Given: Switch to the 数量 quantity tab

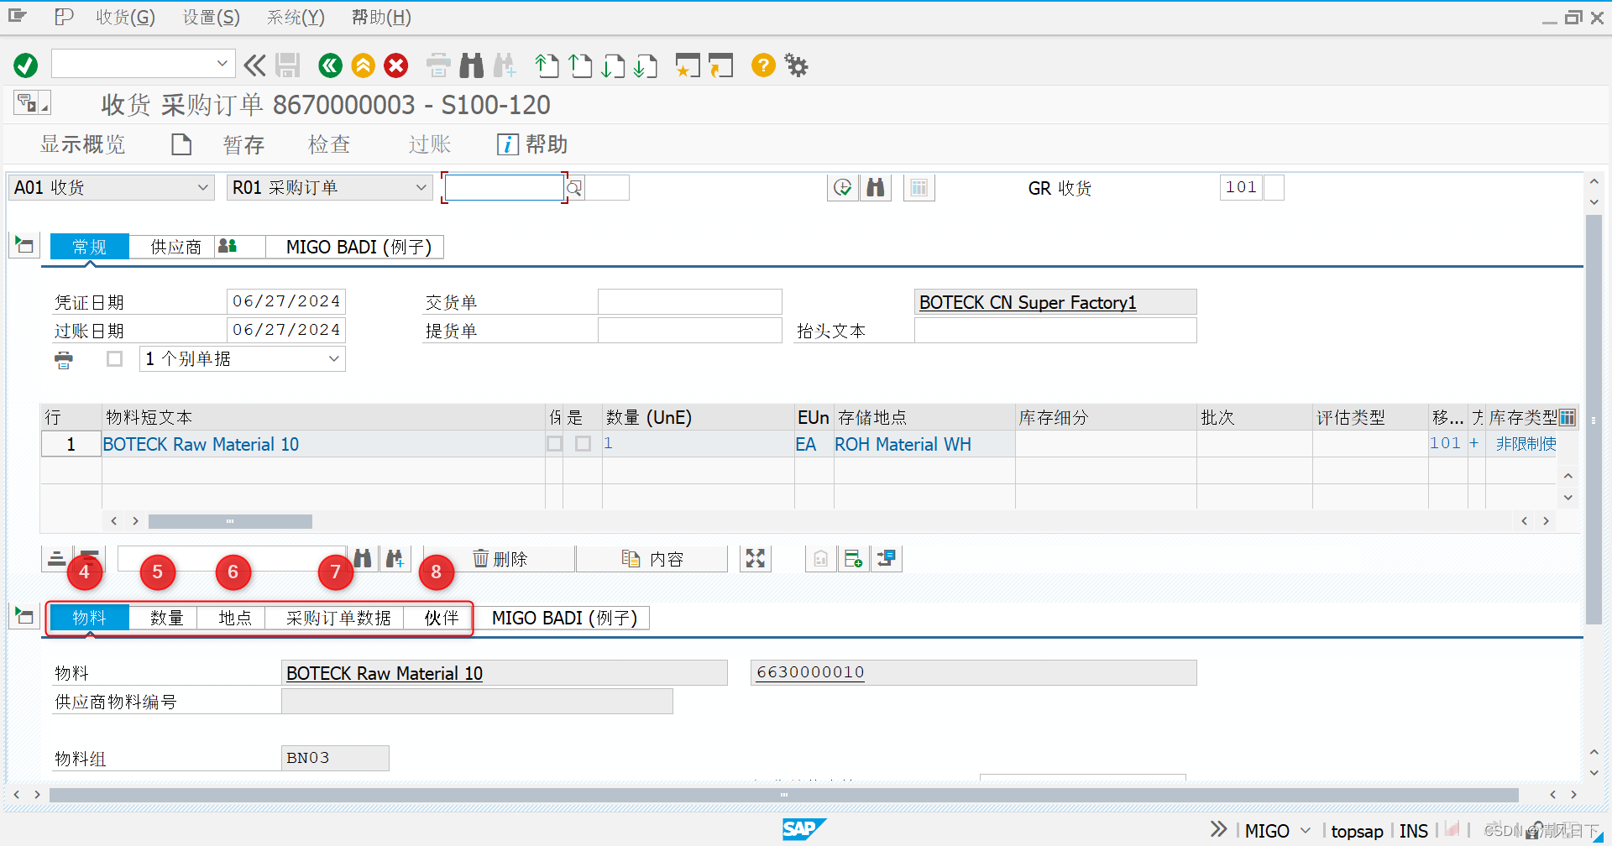Looking at the screenshot, I should click(166, 618).
